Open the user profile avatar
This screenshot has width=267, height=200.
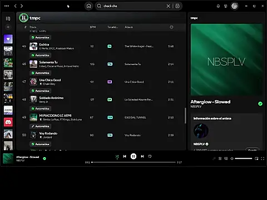coord(235,6)
